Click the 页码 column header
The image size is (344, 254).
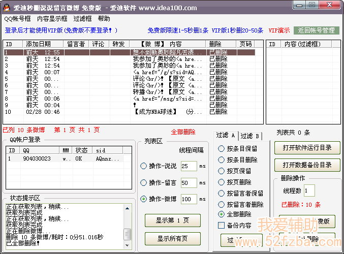pyautogui.click(x=246, y=44)
